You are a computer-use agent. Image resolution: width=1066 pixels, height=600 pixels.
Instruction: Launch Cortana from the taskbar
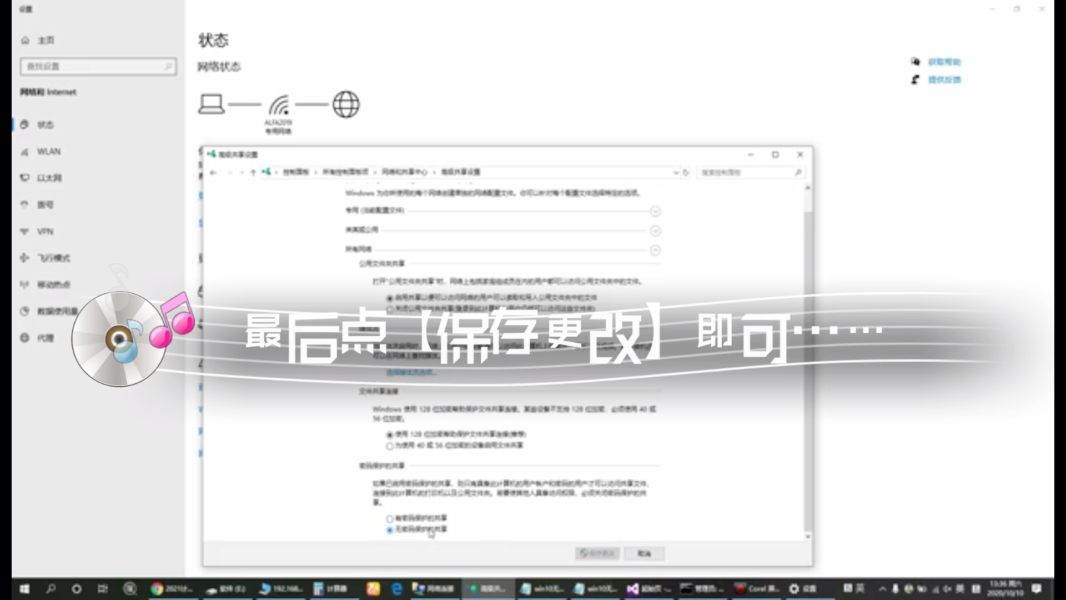point(77,589)
